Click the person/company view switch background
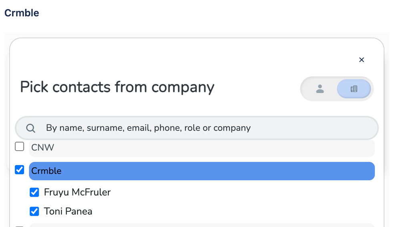The width and height of the screenshot is (400, 227). (x=336, y=89)
